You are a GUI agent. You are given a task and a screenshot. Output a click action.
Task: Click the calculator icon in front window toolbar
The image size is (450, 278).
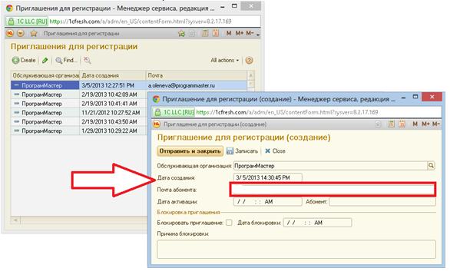coord(391,124)
